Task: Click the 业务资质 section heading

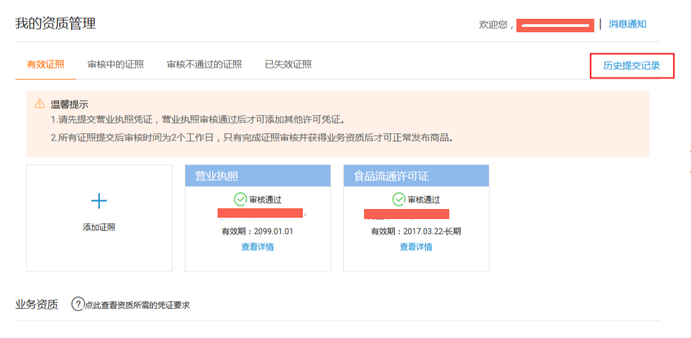Action: point(37,304)
